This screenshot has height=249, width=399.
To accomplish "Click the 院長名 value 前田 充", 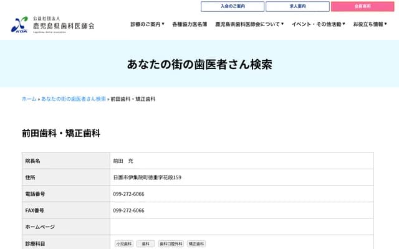I will [x=123, y=161].
